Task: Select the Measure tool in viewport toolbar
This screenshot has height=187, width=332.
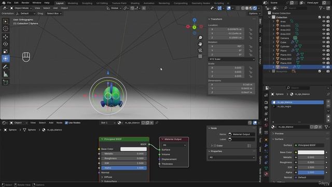Action: [6, 74]
